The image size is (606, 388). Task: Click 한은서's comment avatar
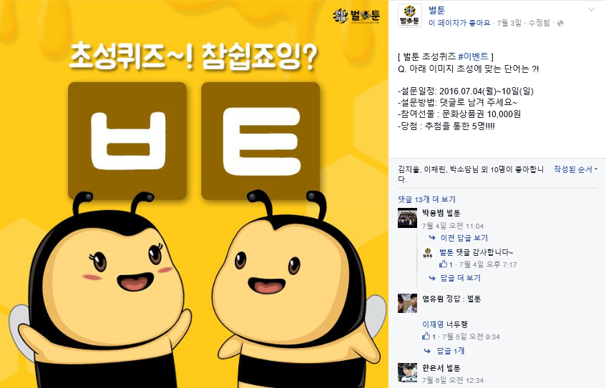[407, 372]
